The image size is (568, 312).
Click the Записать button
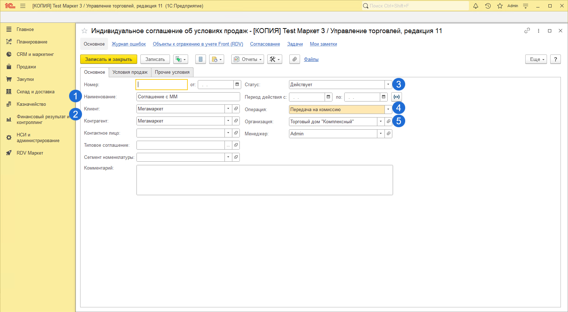point(155,59)
